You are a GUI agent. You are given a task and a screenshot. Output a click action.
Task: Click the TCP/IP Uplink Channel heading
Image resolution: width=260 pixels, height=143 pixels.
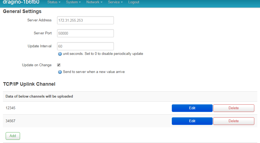pos(29,84)
